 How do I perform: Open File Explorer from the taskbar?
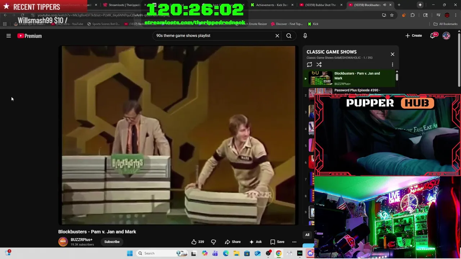pos(236,253)
